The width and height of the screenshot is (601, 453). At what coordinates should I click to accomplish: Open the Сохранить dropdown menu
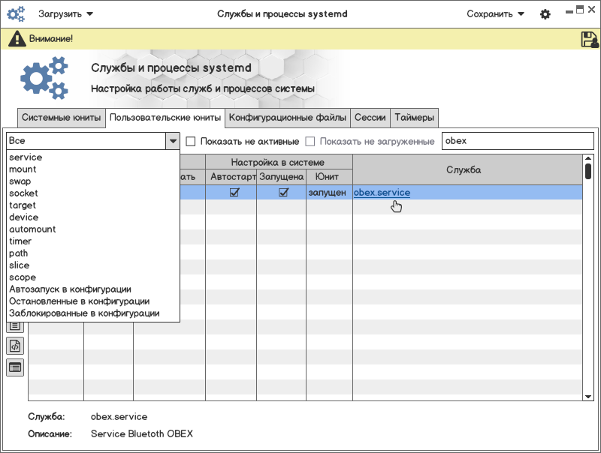click(496, 14)
